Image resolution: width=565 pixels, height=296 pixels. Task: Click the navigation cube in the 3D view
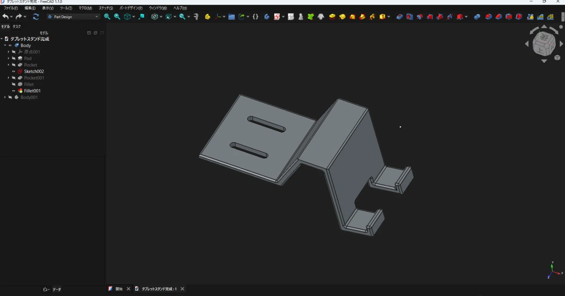[543, 43]
